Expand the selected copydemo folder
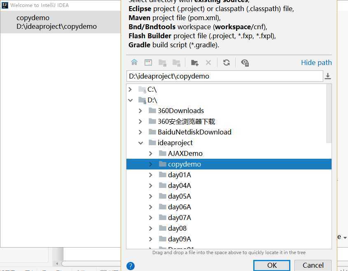 pyautogui.click(x=151, y=164)
